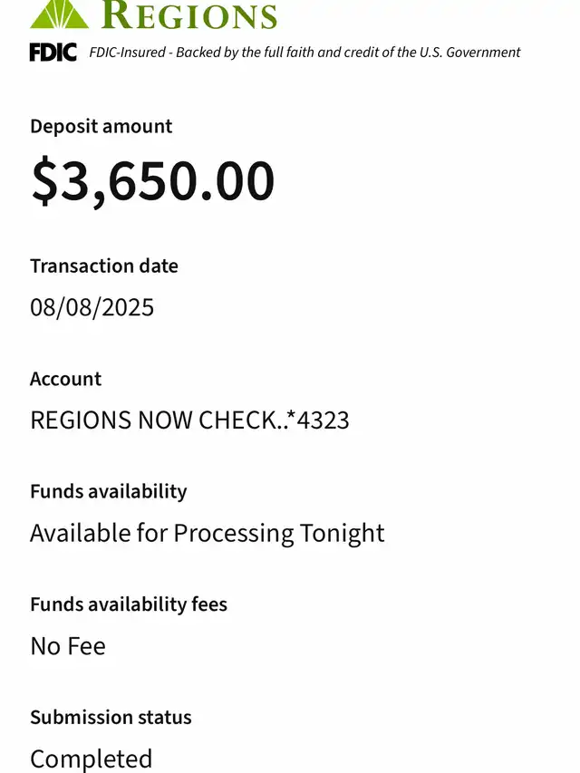Select the Deposit amount label

pos(101,127)
